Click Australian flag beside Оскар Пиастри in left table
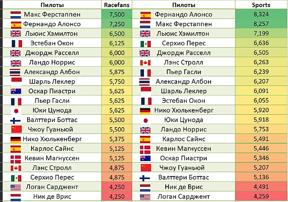Image resolution: width=288 pixels, height=202 pixels. (16, 91)
